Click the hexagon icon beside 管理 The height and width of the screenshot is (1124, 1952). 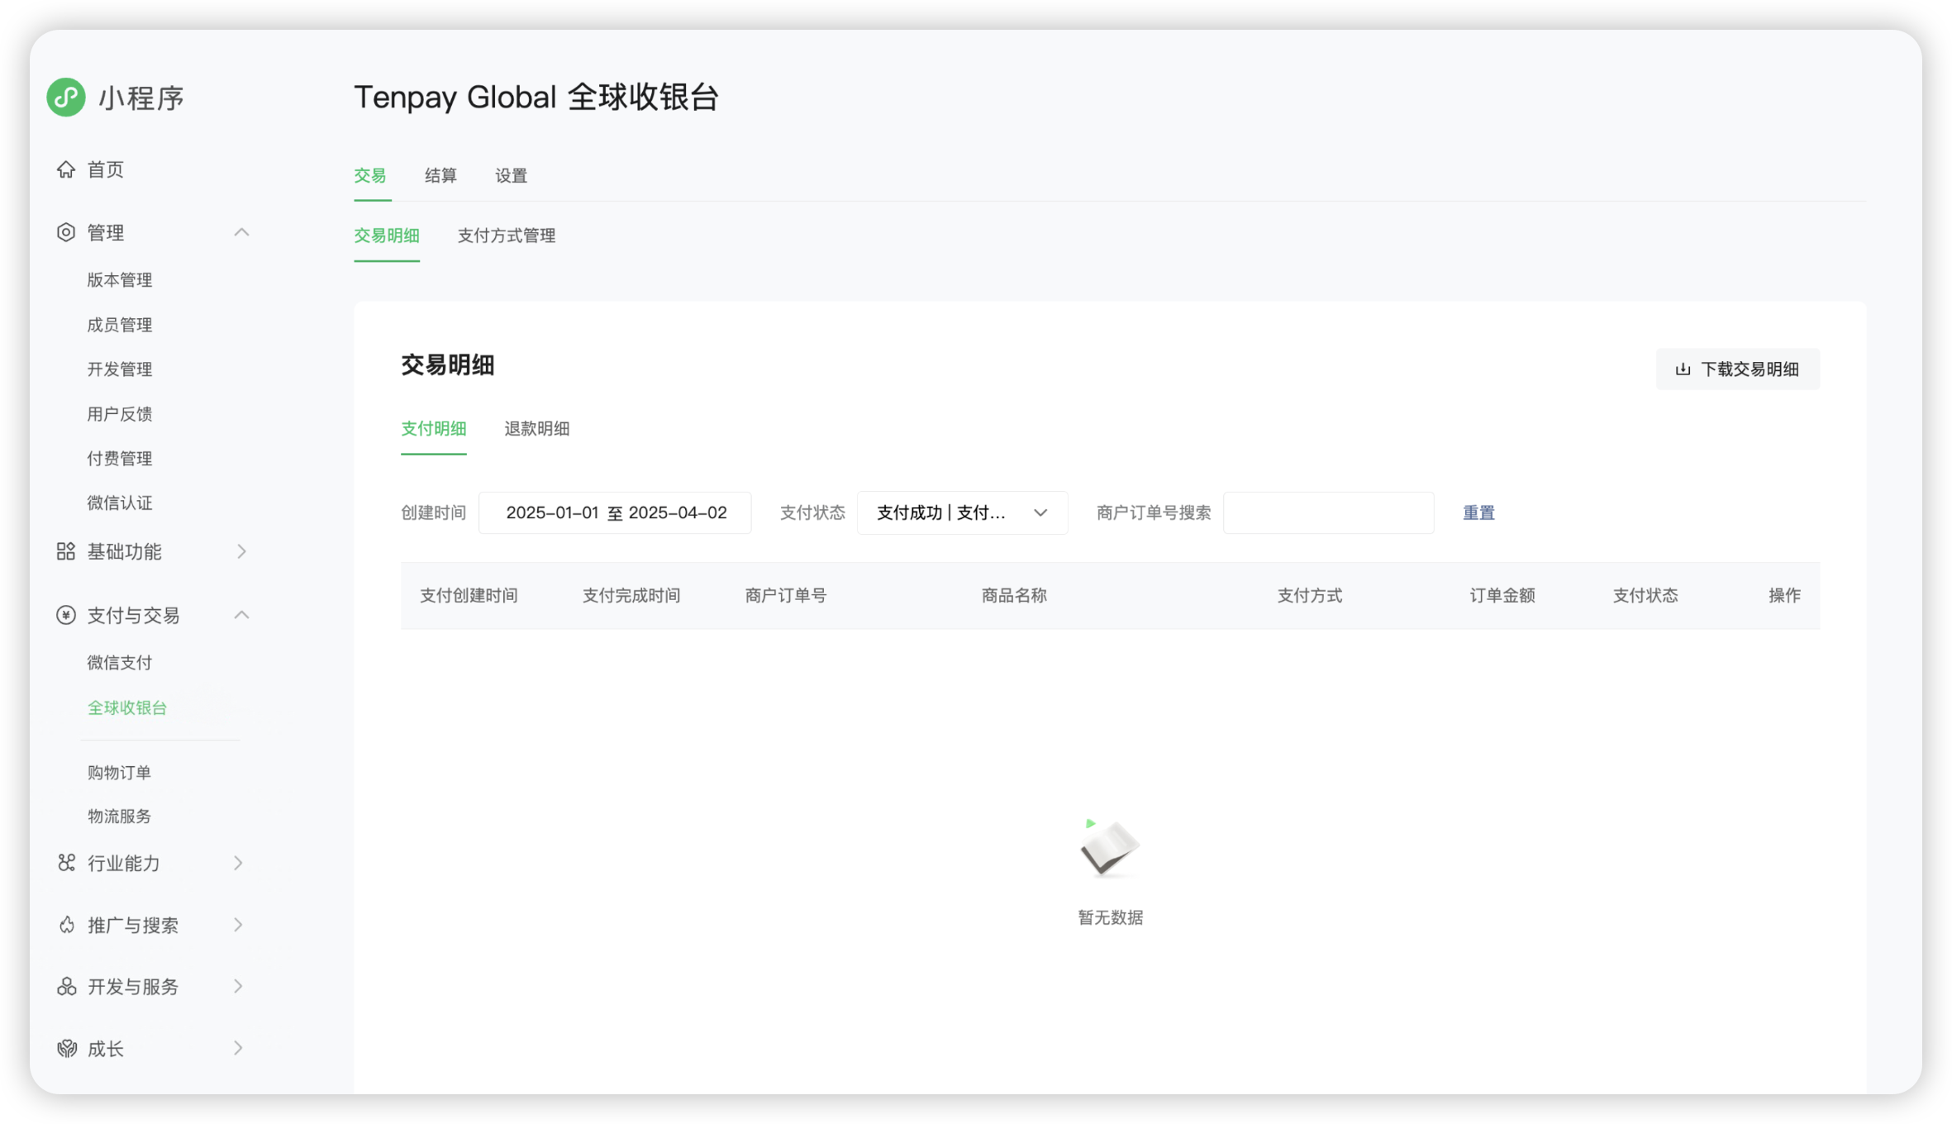point(66,232)
